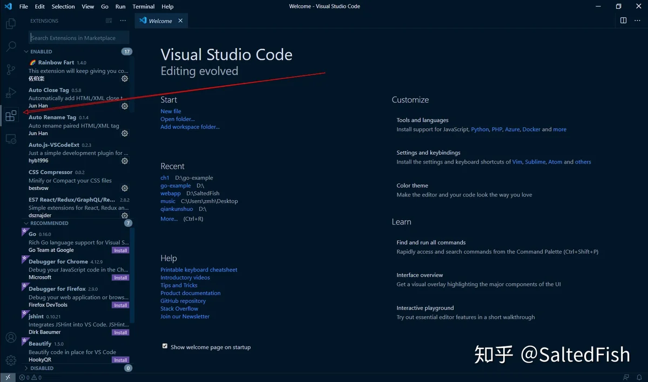Open editor more actions menu

click(637, 21)
